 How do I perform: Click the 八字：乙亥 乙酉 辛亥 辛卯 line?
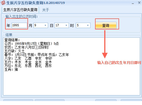28,58
